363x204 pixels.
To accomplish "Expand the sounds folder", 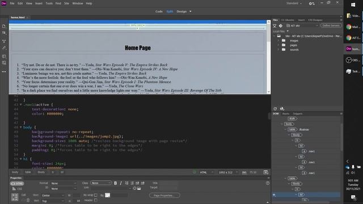I will 278,49.
